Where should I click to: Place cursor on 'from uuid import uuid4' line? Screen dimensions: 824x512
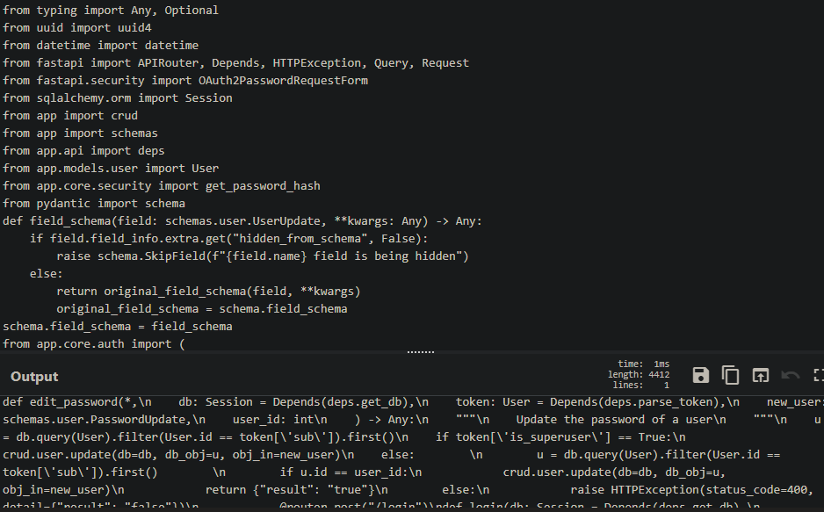click(x=76, y=28)
